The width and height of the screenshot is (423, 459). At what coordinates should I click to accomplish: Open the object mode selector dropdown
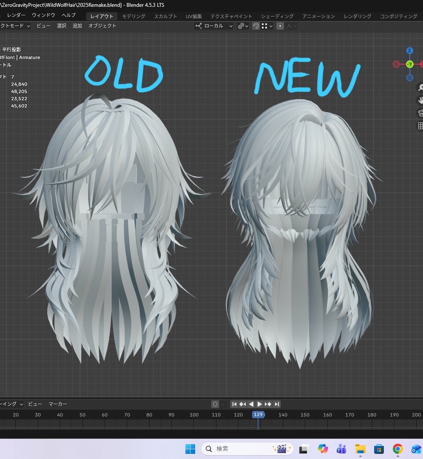click(15, 26)
